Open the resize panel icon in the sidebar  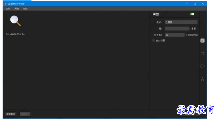pyautogui.click(x=202, y=40)
